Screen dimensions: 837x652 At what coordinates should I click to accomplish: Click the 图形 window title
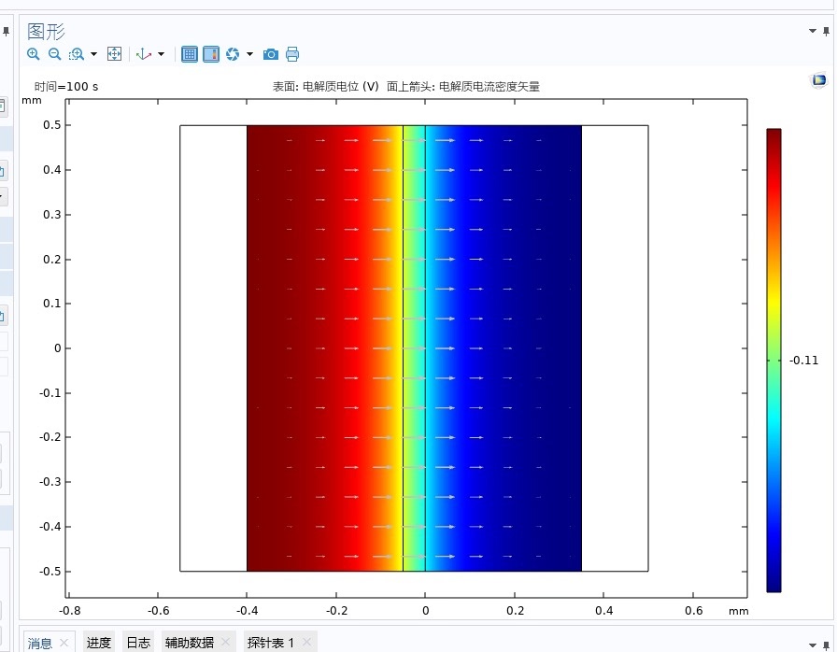46,32
